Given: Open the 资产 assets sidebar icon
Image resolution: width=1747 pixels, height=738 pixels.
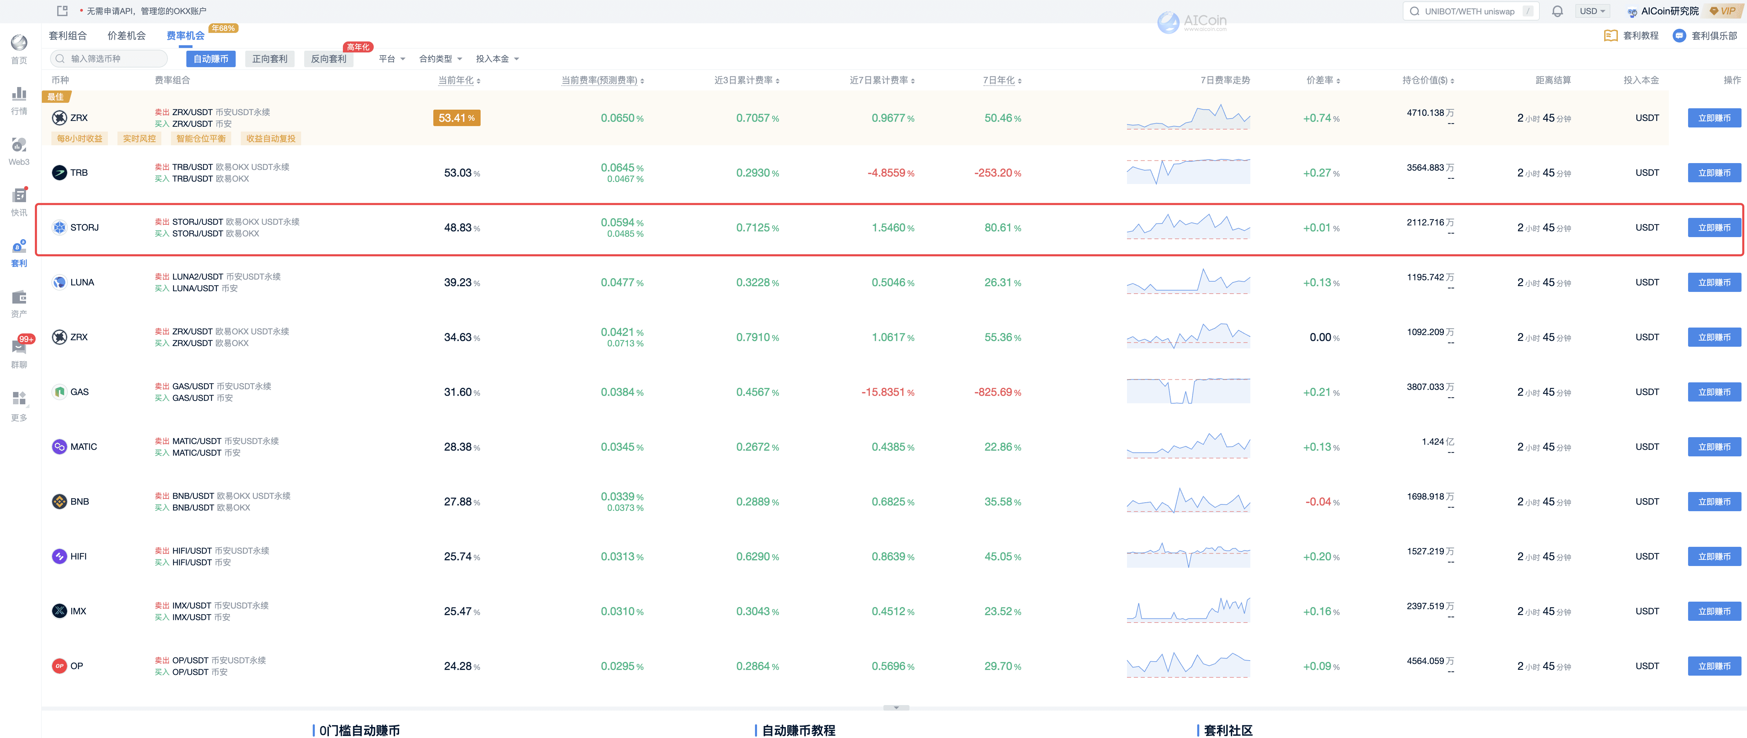Looking at the screenshot, I should pos(19,297).
